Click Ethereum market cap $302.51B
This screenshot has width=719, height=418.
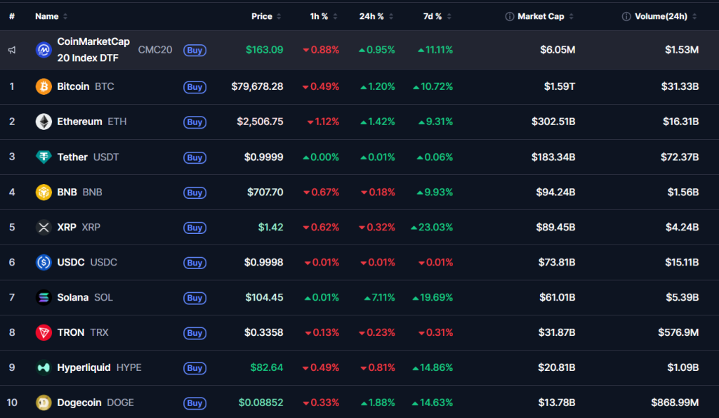pos(553,122)
